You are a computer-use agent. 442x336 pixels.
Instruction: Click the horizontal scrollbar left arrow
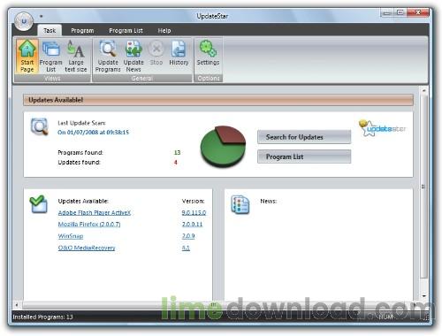[17, 305]
